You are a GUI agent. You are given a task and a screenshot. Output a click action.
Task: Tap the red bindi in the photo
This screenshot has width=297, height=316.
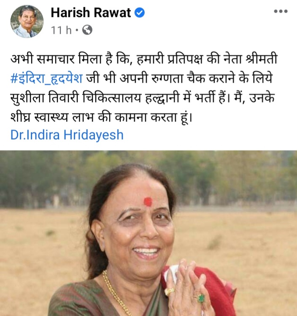148,202
